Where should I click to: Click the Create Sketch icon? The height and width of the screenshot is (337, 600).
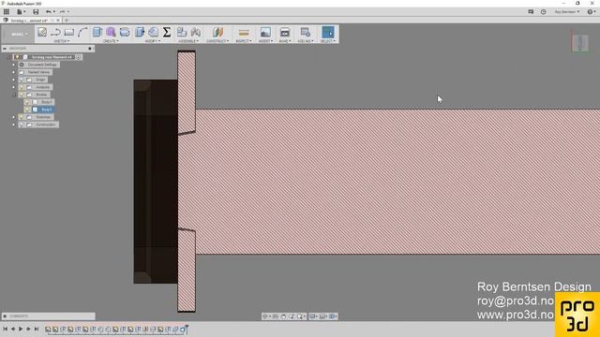pos(42,32)
